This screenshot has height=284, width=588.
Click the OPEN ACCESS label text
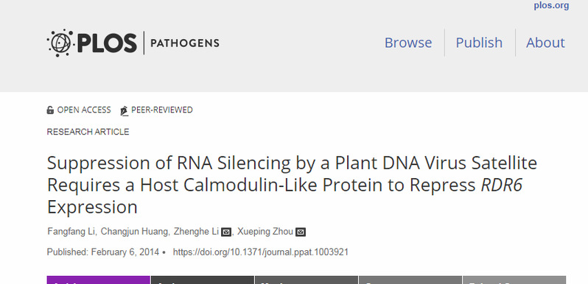pos(84,110)
